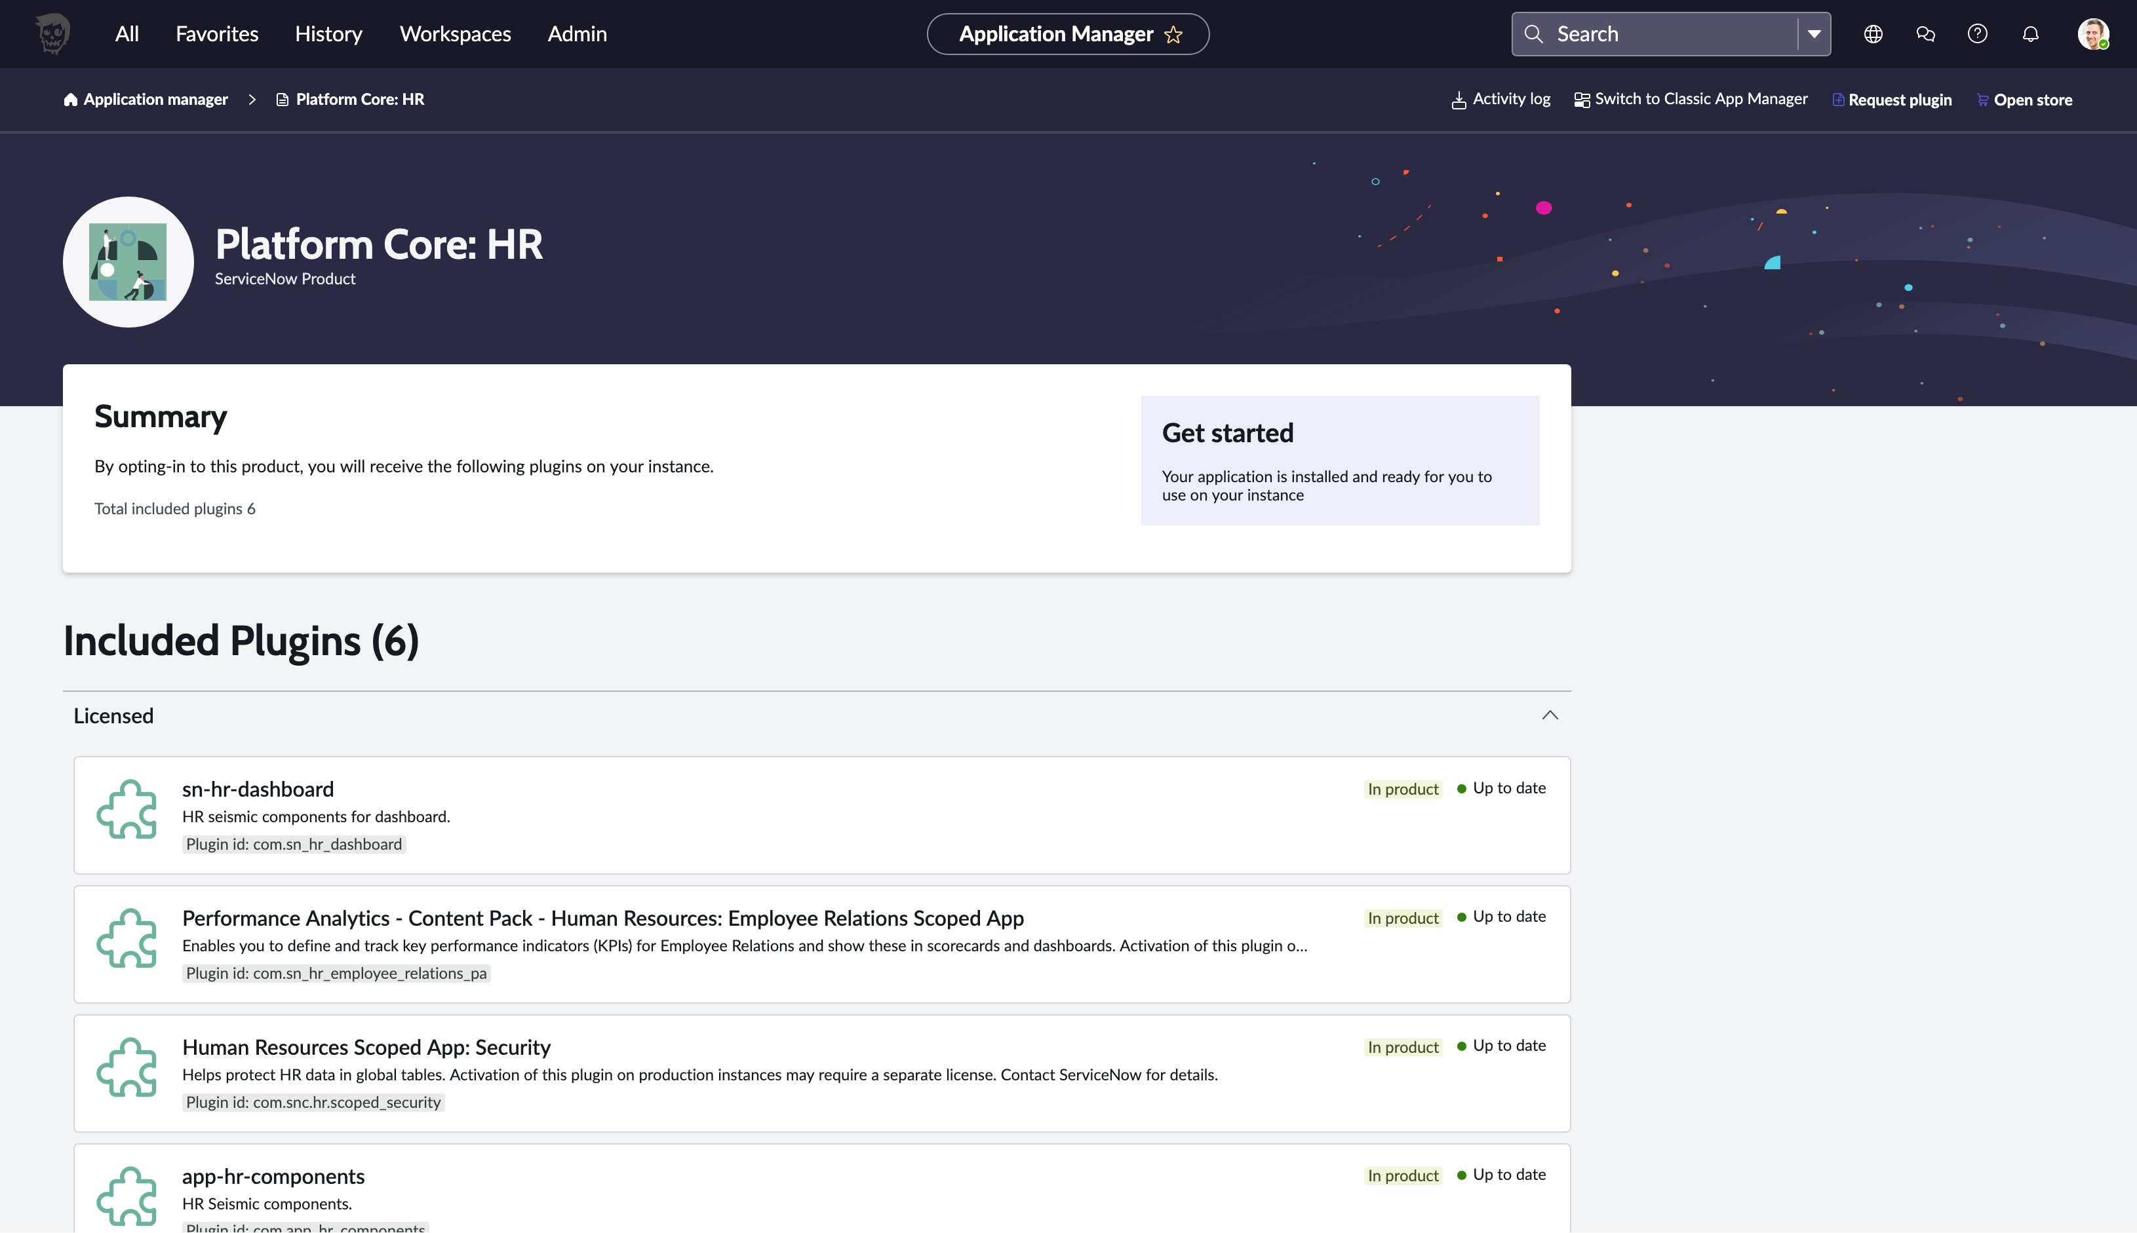Image resolution: width=2137 pixels, height=1233 pixels.
Task: Open the search scope dropdown arrow
Action: point(1813,34)
